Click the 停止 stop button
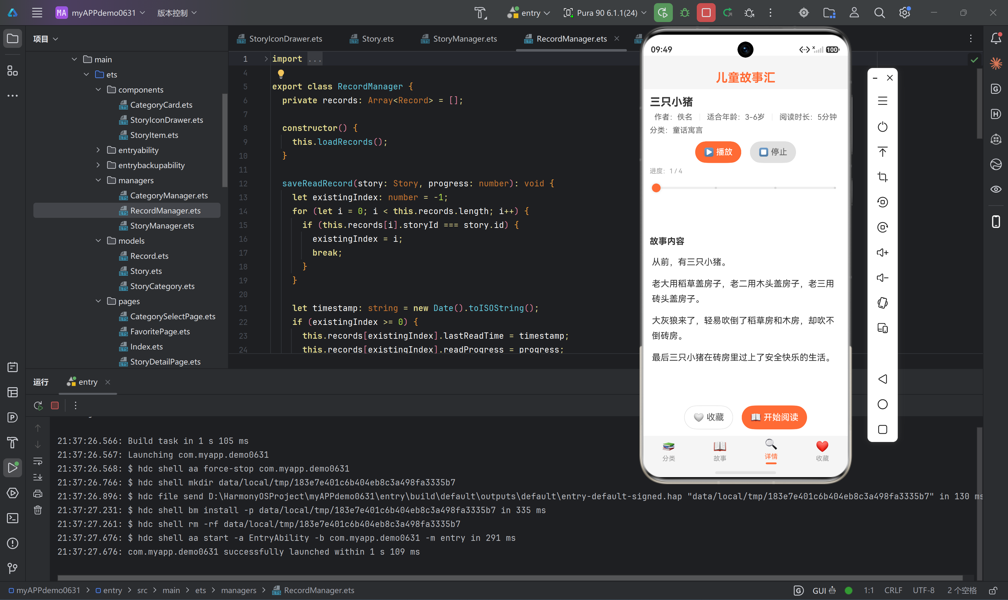 [x=773, y=152]
